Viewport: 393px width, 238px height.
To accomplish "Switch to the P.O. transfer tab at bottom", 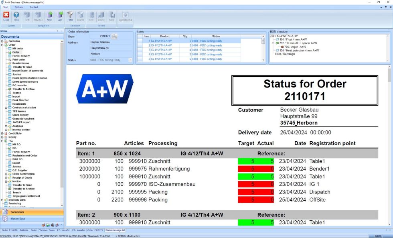I will tap(63, 230).
